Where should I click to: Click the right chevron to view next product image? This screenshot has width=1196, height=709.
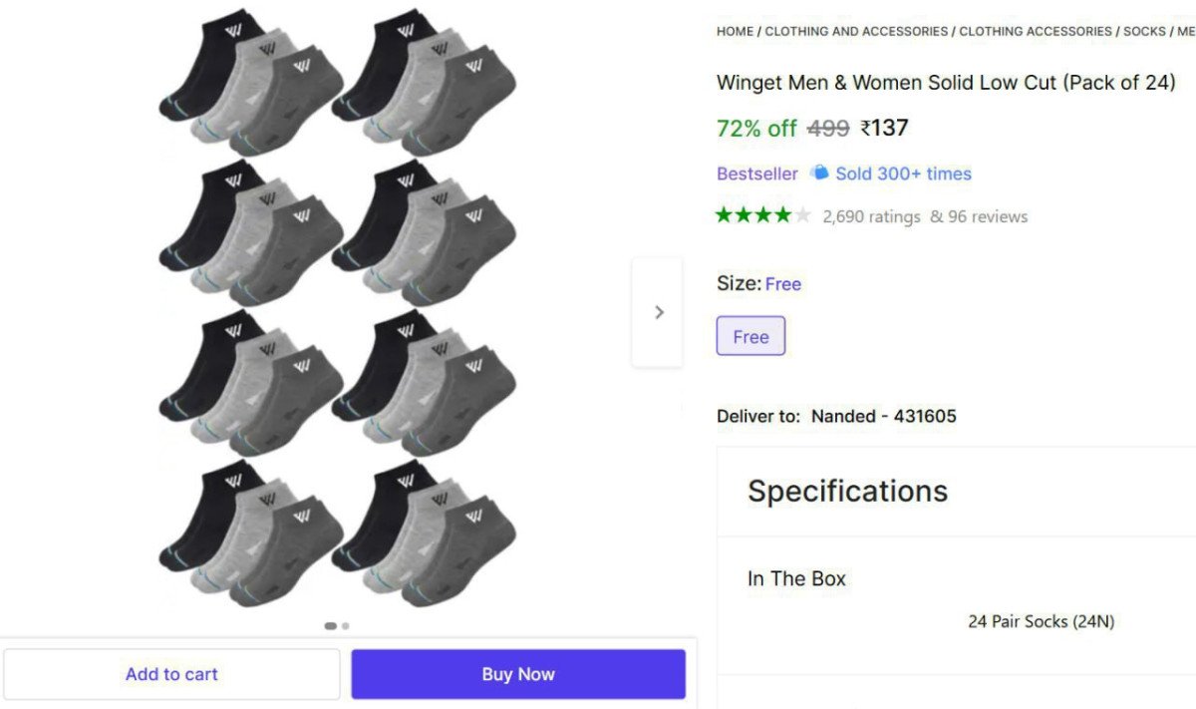(x=658, y=312)
